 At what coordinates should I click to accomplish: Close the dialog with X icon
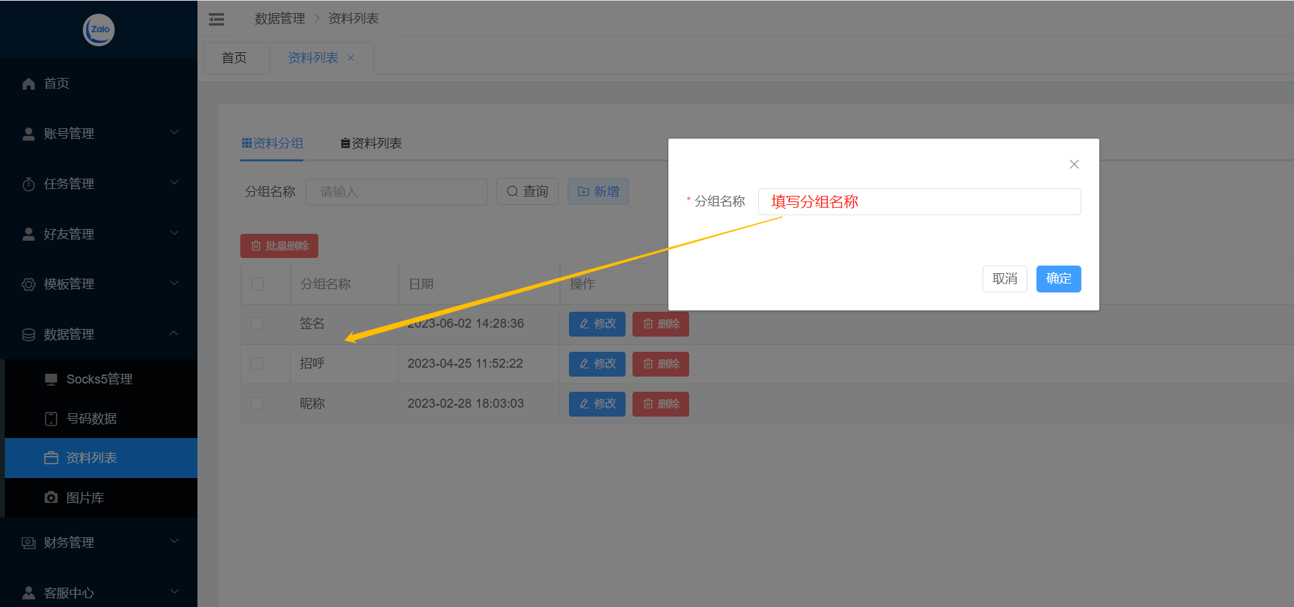[1074, 164]
